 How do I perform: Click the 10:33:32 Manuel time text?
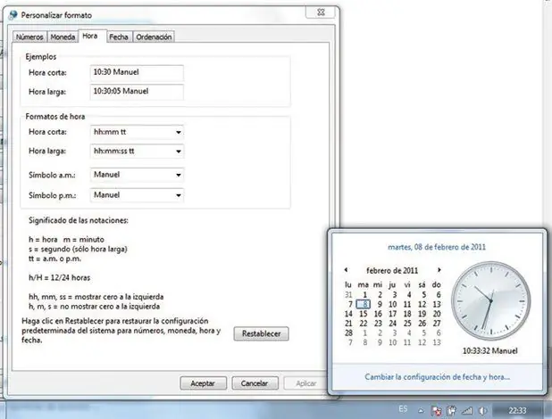click(490, 351)
